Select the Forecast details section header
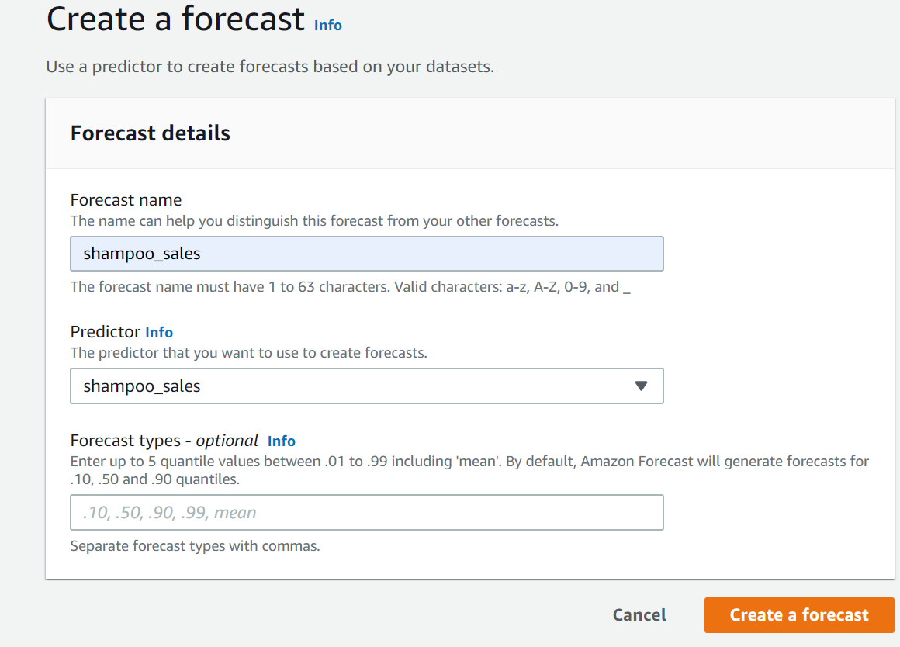The height and width of the screenshot is (647, 900). pyautogui.click(x=151, y=133)
